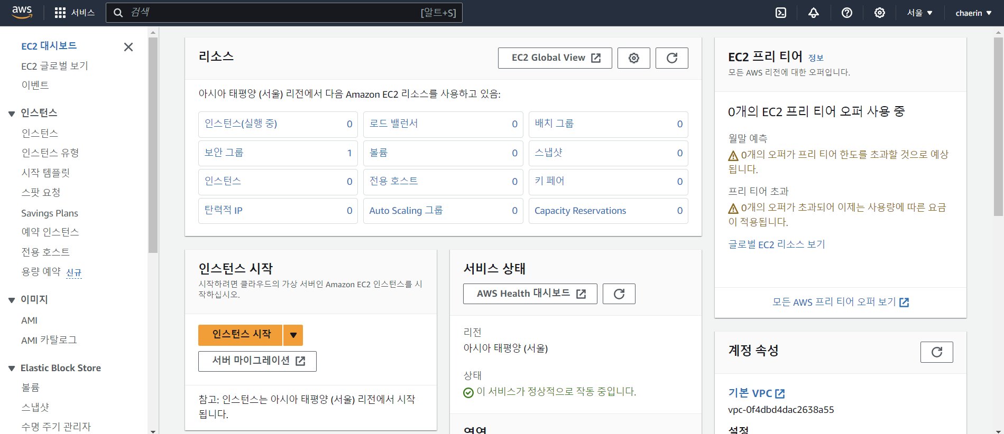Open 인스턴스(실행 중) resource link
Viewport: 1004px width, 434px height.
tap(241, 124)
